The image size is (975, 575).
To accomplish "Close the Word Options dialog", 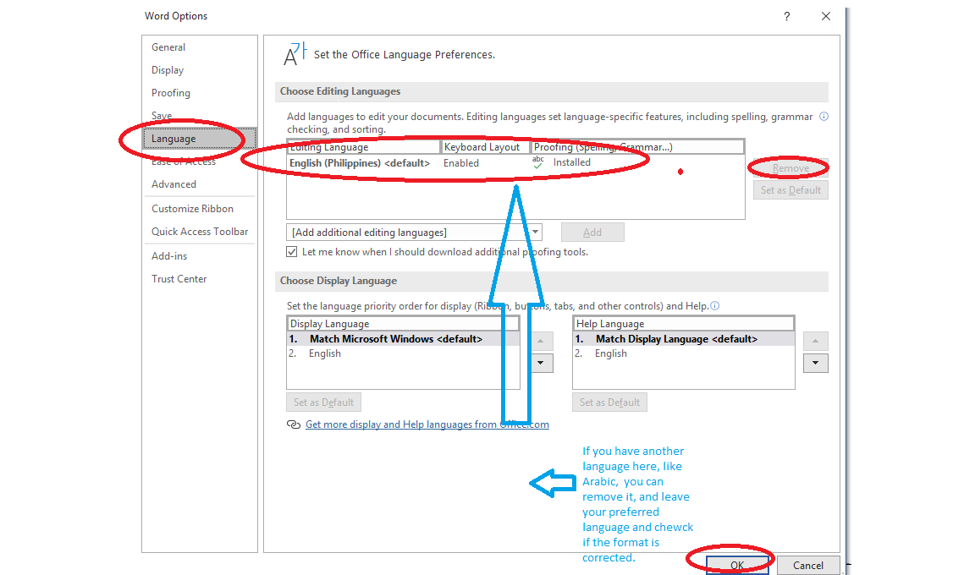I will (826, 16).
